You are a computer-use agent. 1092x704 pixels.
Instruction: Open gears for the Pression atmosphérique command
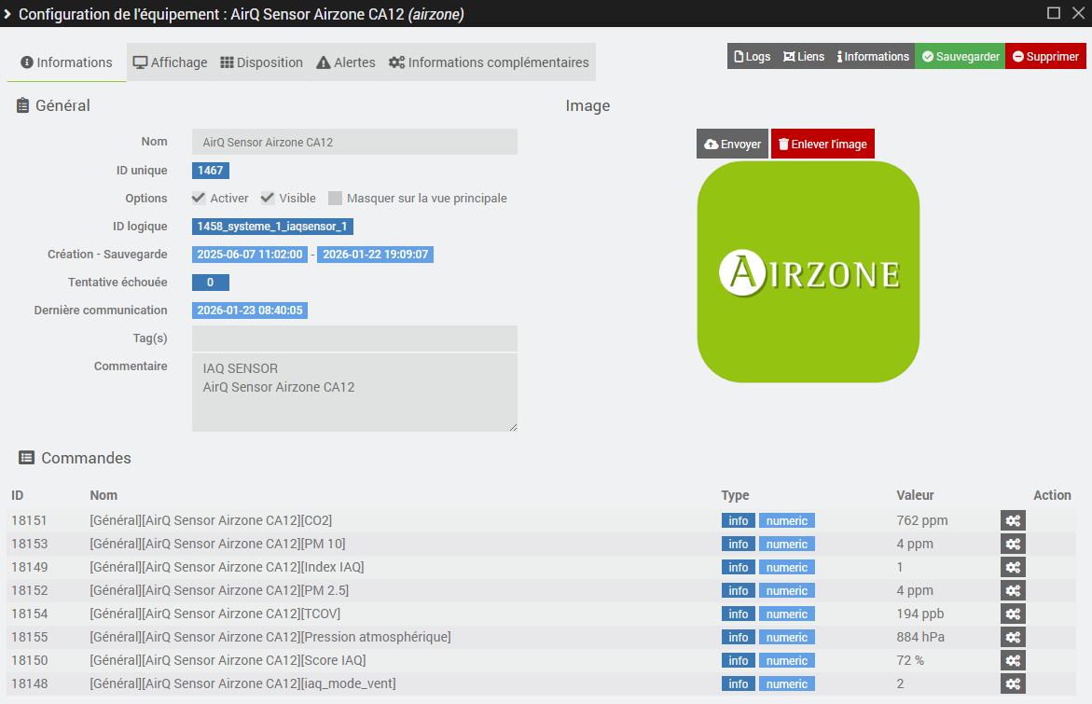tap(1013, 637)
